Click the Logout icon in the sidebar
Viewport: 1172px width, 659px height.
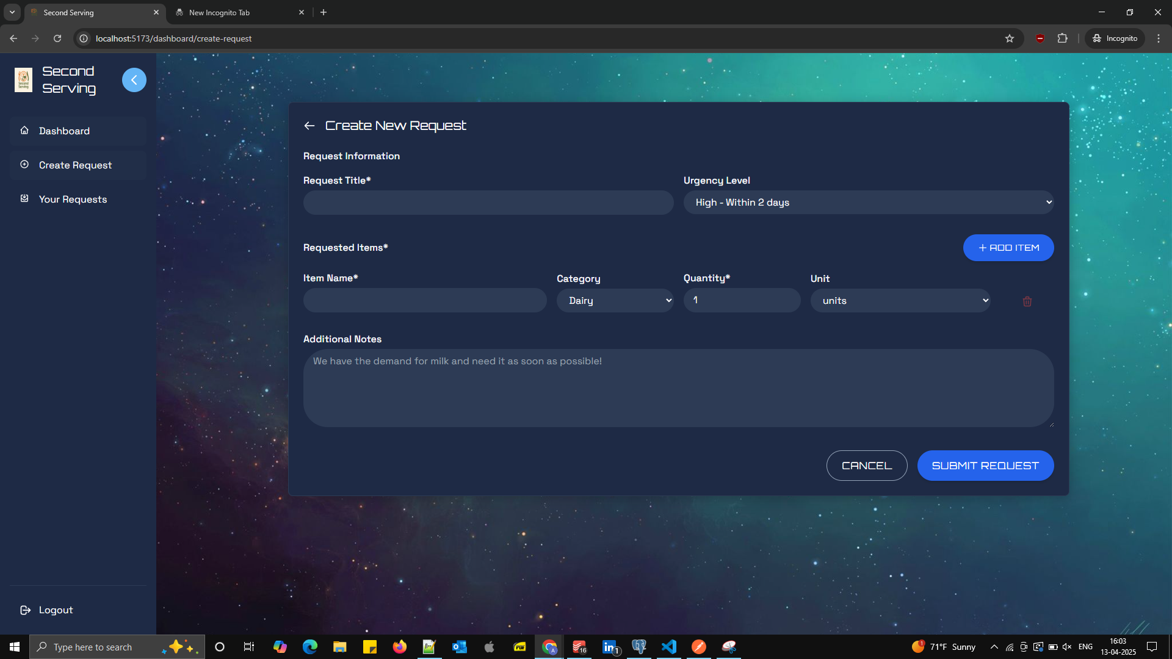pyautogui.click(x=25, y=610)
